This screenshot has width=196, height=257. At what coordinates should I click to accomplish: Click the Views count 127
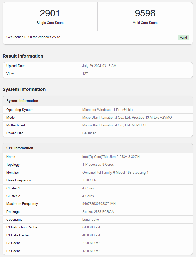coord(85,74)
